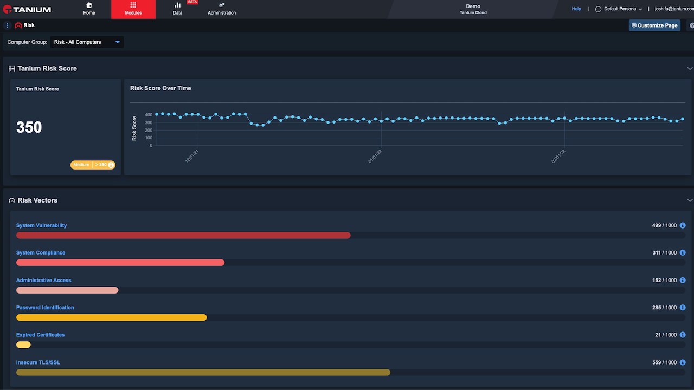Click the 02/01/22 chart axis label

click(558, 157)
